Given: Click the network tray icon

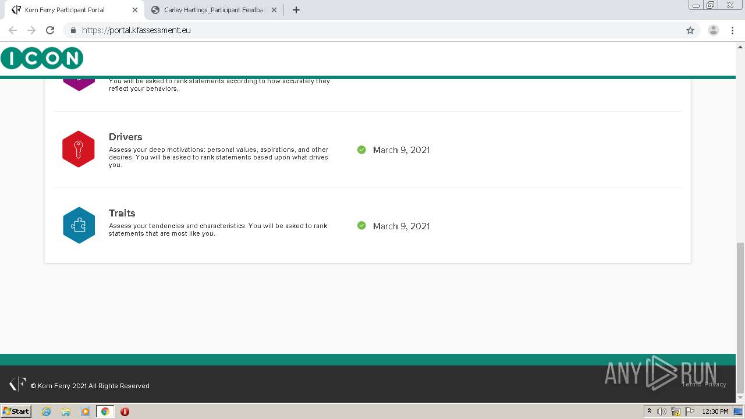Looking at the screenshot, I should 676,411.
